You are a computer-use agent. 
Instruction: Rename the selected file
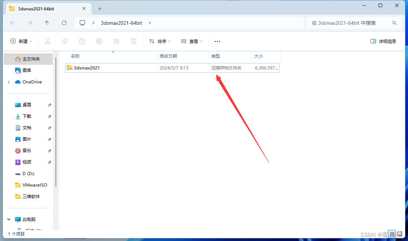99,41
